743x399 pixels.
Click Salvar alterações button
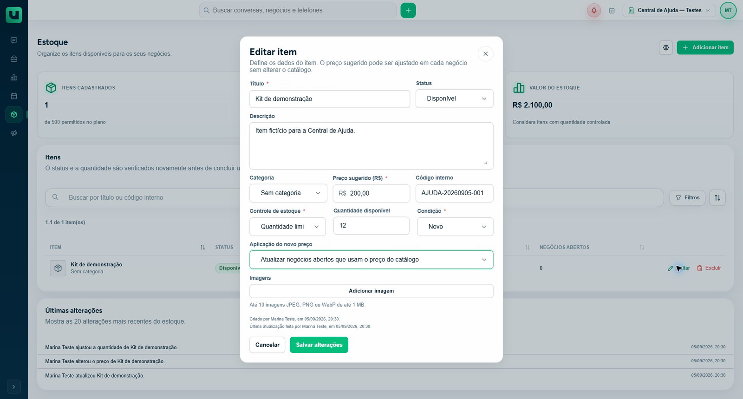point(319,345)
